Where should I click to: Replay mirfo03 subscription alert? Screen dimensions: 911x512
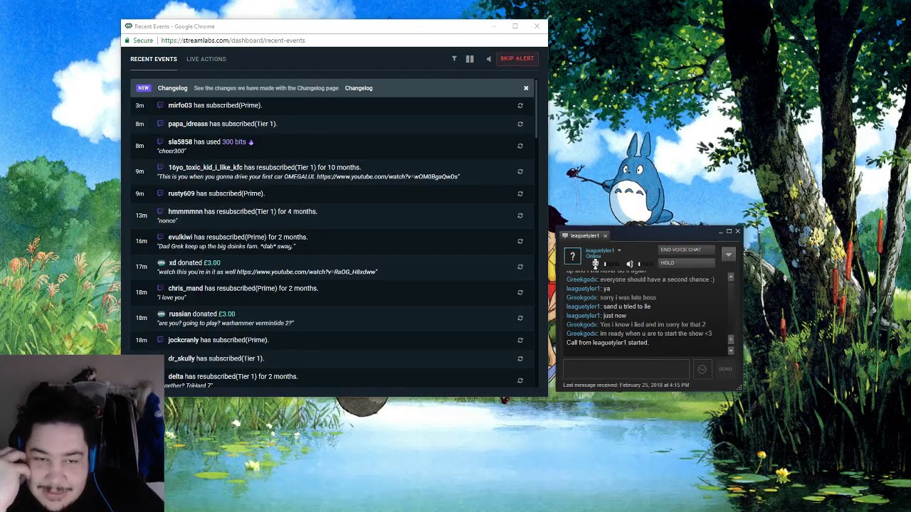tap(520, 105)
